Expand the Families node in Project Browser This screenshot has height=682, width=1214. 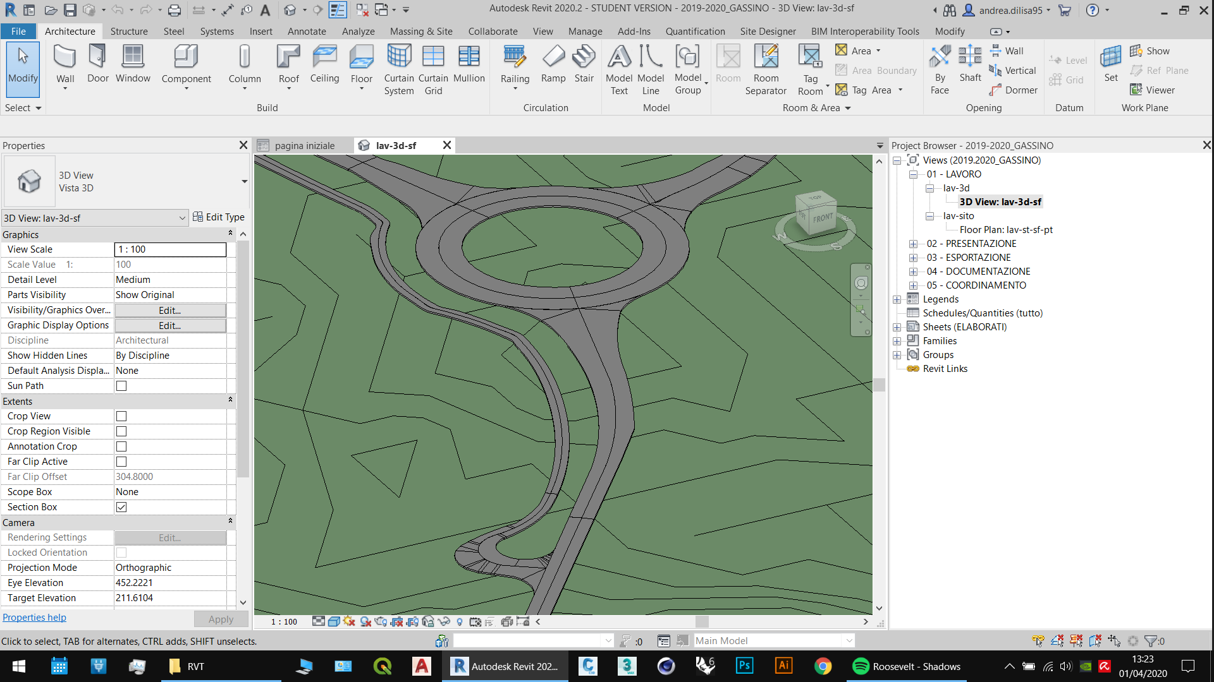click(x=897, y=341)
